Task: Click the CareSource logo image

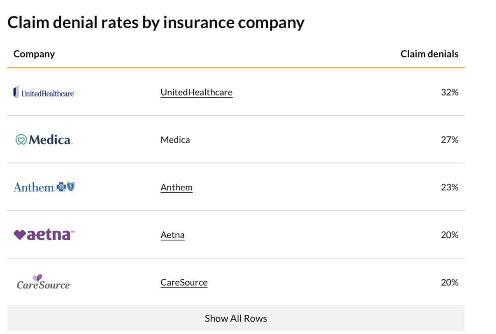Action: (x=44, y=282)
